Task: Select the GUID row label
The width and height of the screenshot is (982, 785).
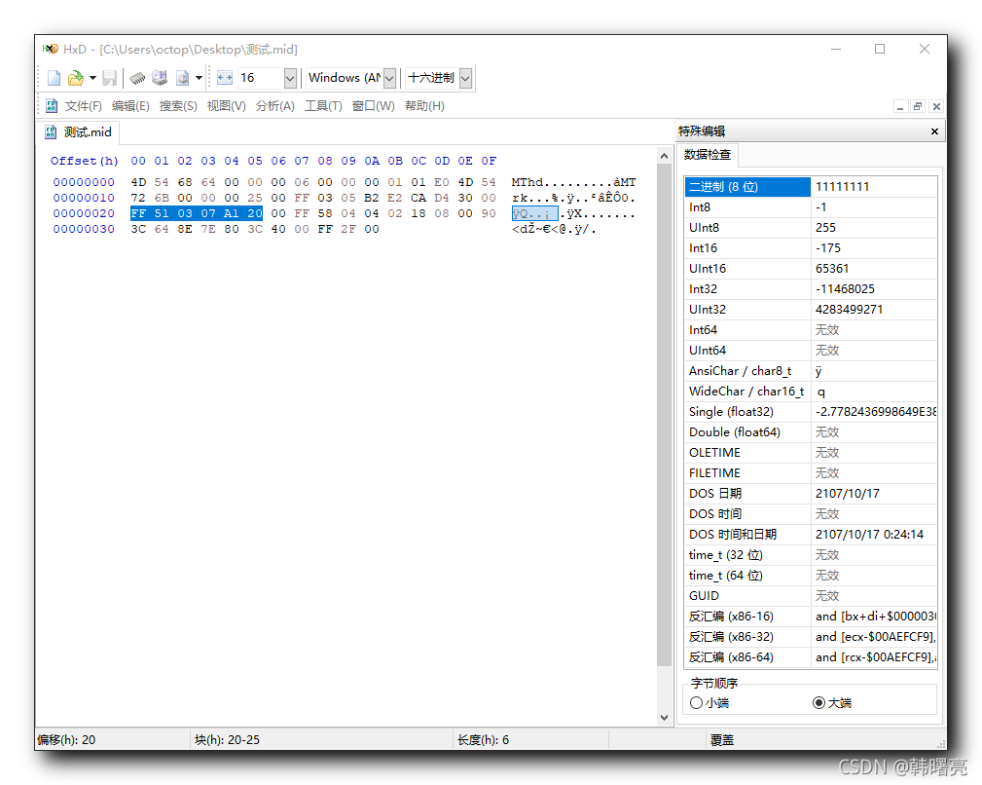Action: 704,596
